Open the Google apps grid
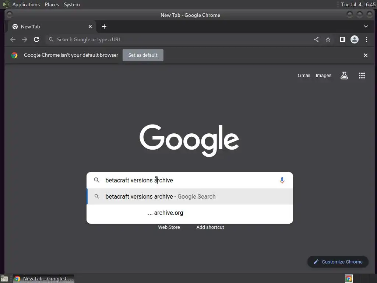The width and height of the screenshot is (377, 283). pos(362,76)
